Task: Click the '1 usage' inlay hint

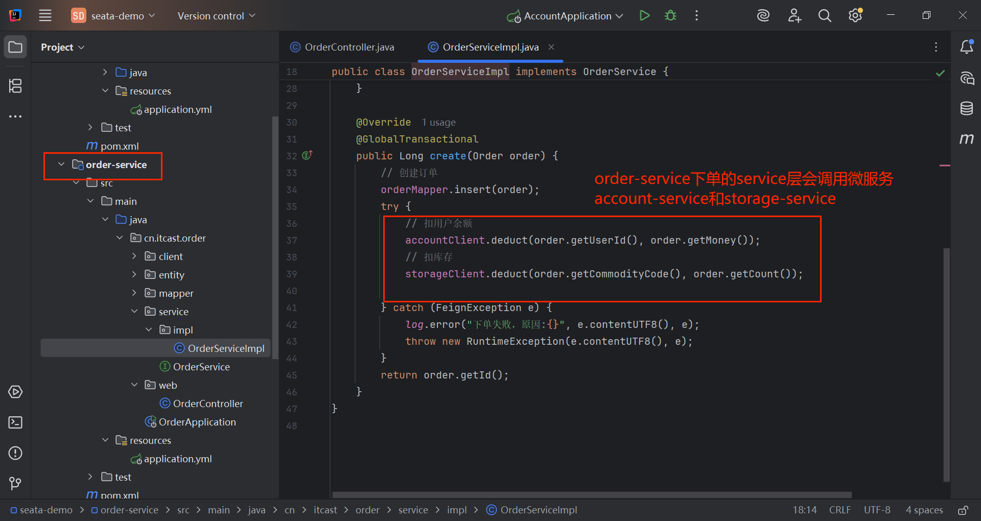Action: (438, 123)
